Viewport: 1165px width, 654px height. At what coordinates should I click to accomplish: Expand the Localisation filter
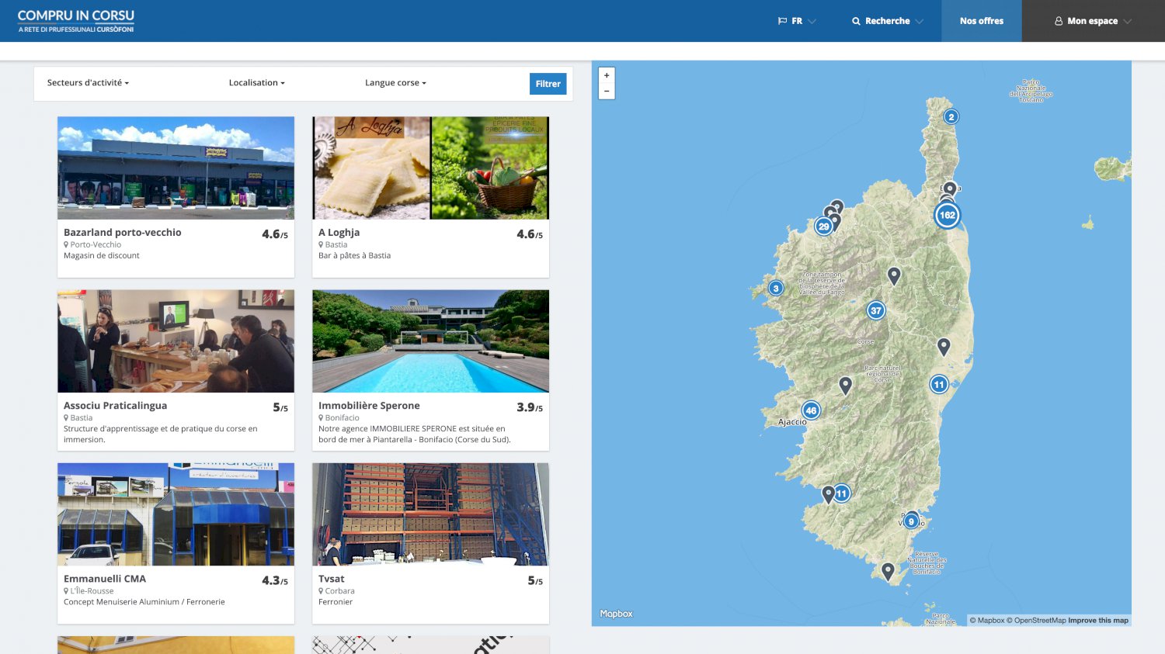tap(256, 83)
